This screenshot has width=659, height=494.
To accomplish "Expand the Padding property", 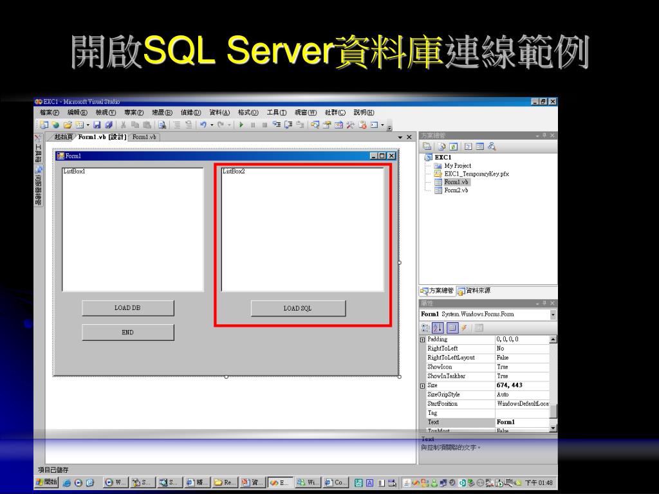I will click(x=423, y=340).
